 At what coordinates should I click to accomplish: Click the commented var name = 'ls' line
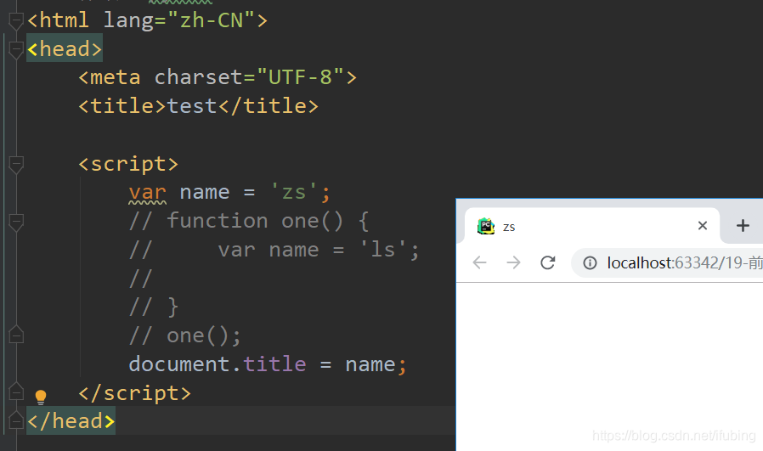274,250
